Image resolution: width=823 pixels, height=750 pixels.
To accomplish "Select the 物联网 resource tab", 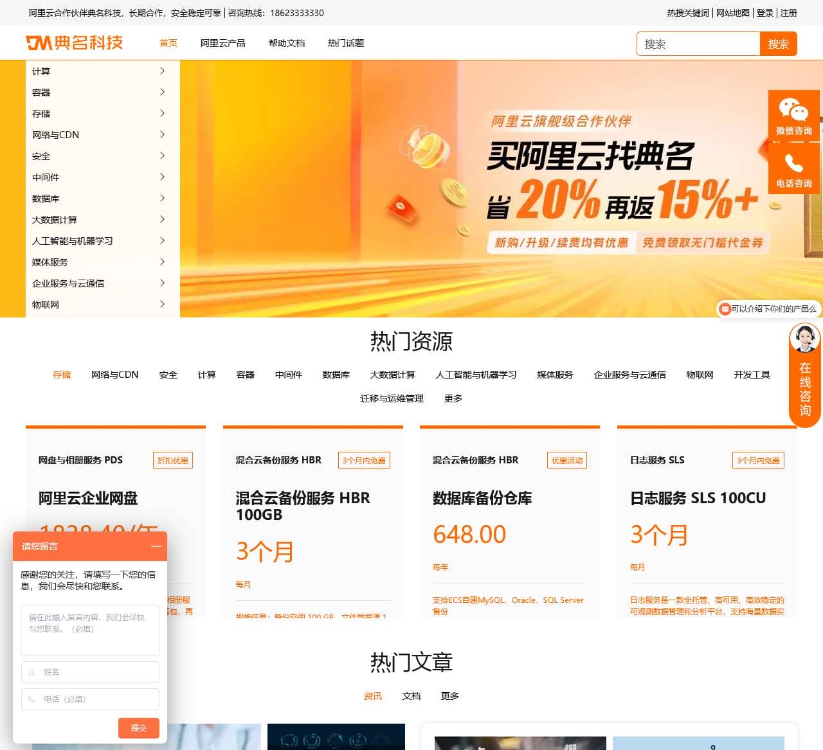I will coord(700,375).
